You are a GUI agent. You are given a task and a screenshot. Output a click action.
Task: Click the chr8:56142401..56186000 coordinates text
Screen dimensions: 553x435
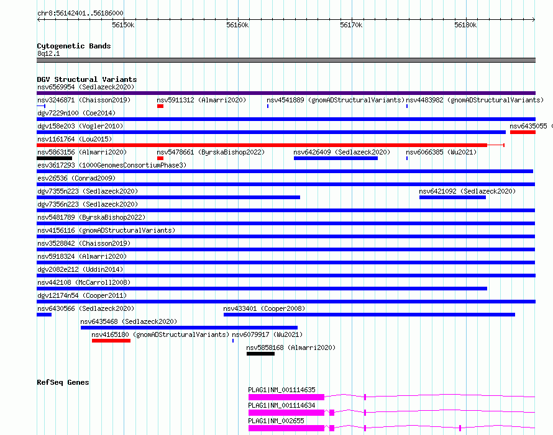(80, 13)
